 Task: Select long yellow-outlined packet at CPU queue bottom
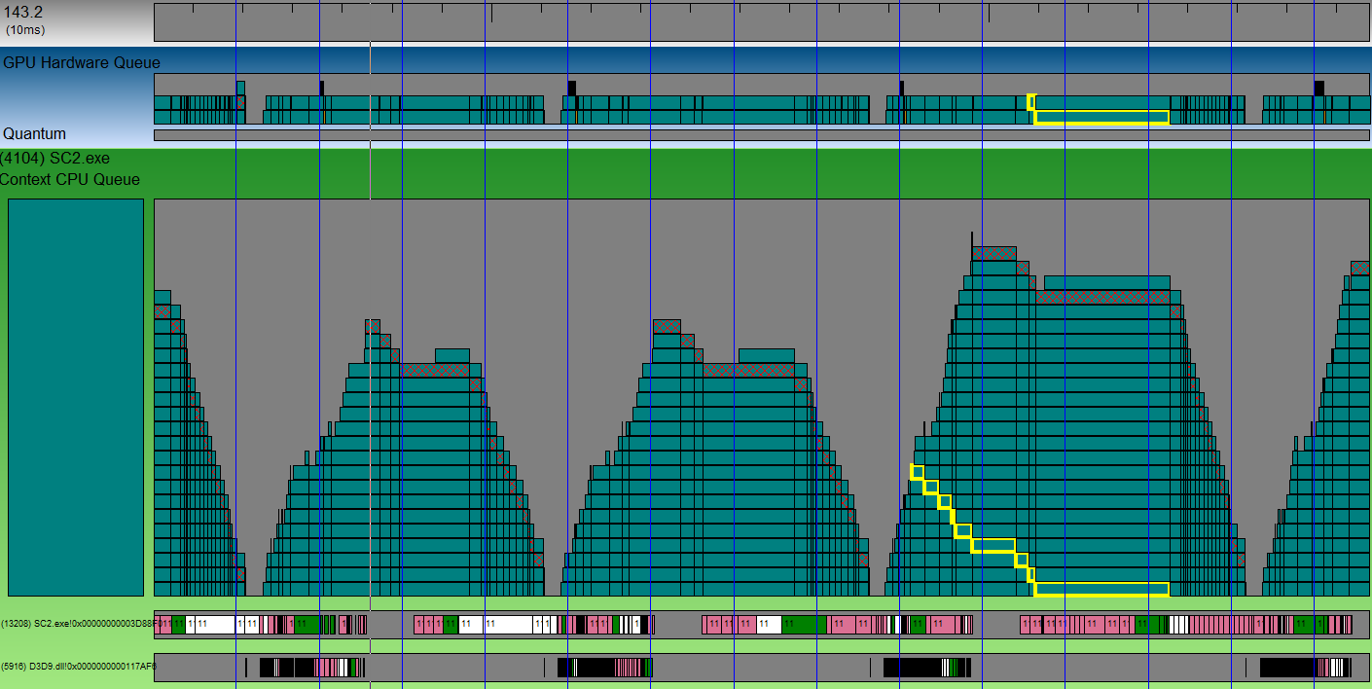click(x=1101, y=589)
